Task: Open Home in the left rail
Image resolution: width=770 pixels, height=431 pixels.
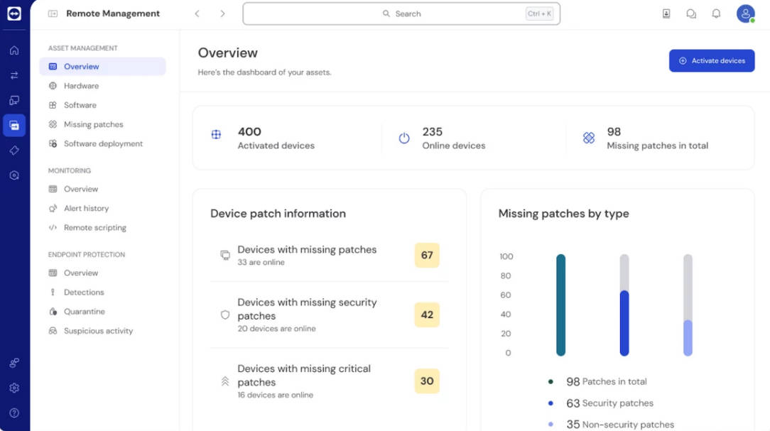Action: click(14, 50)
